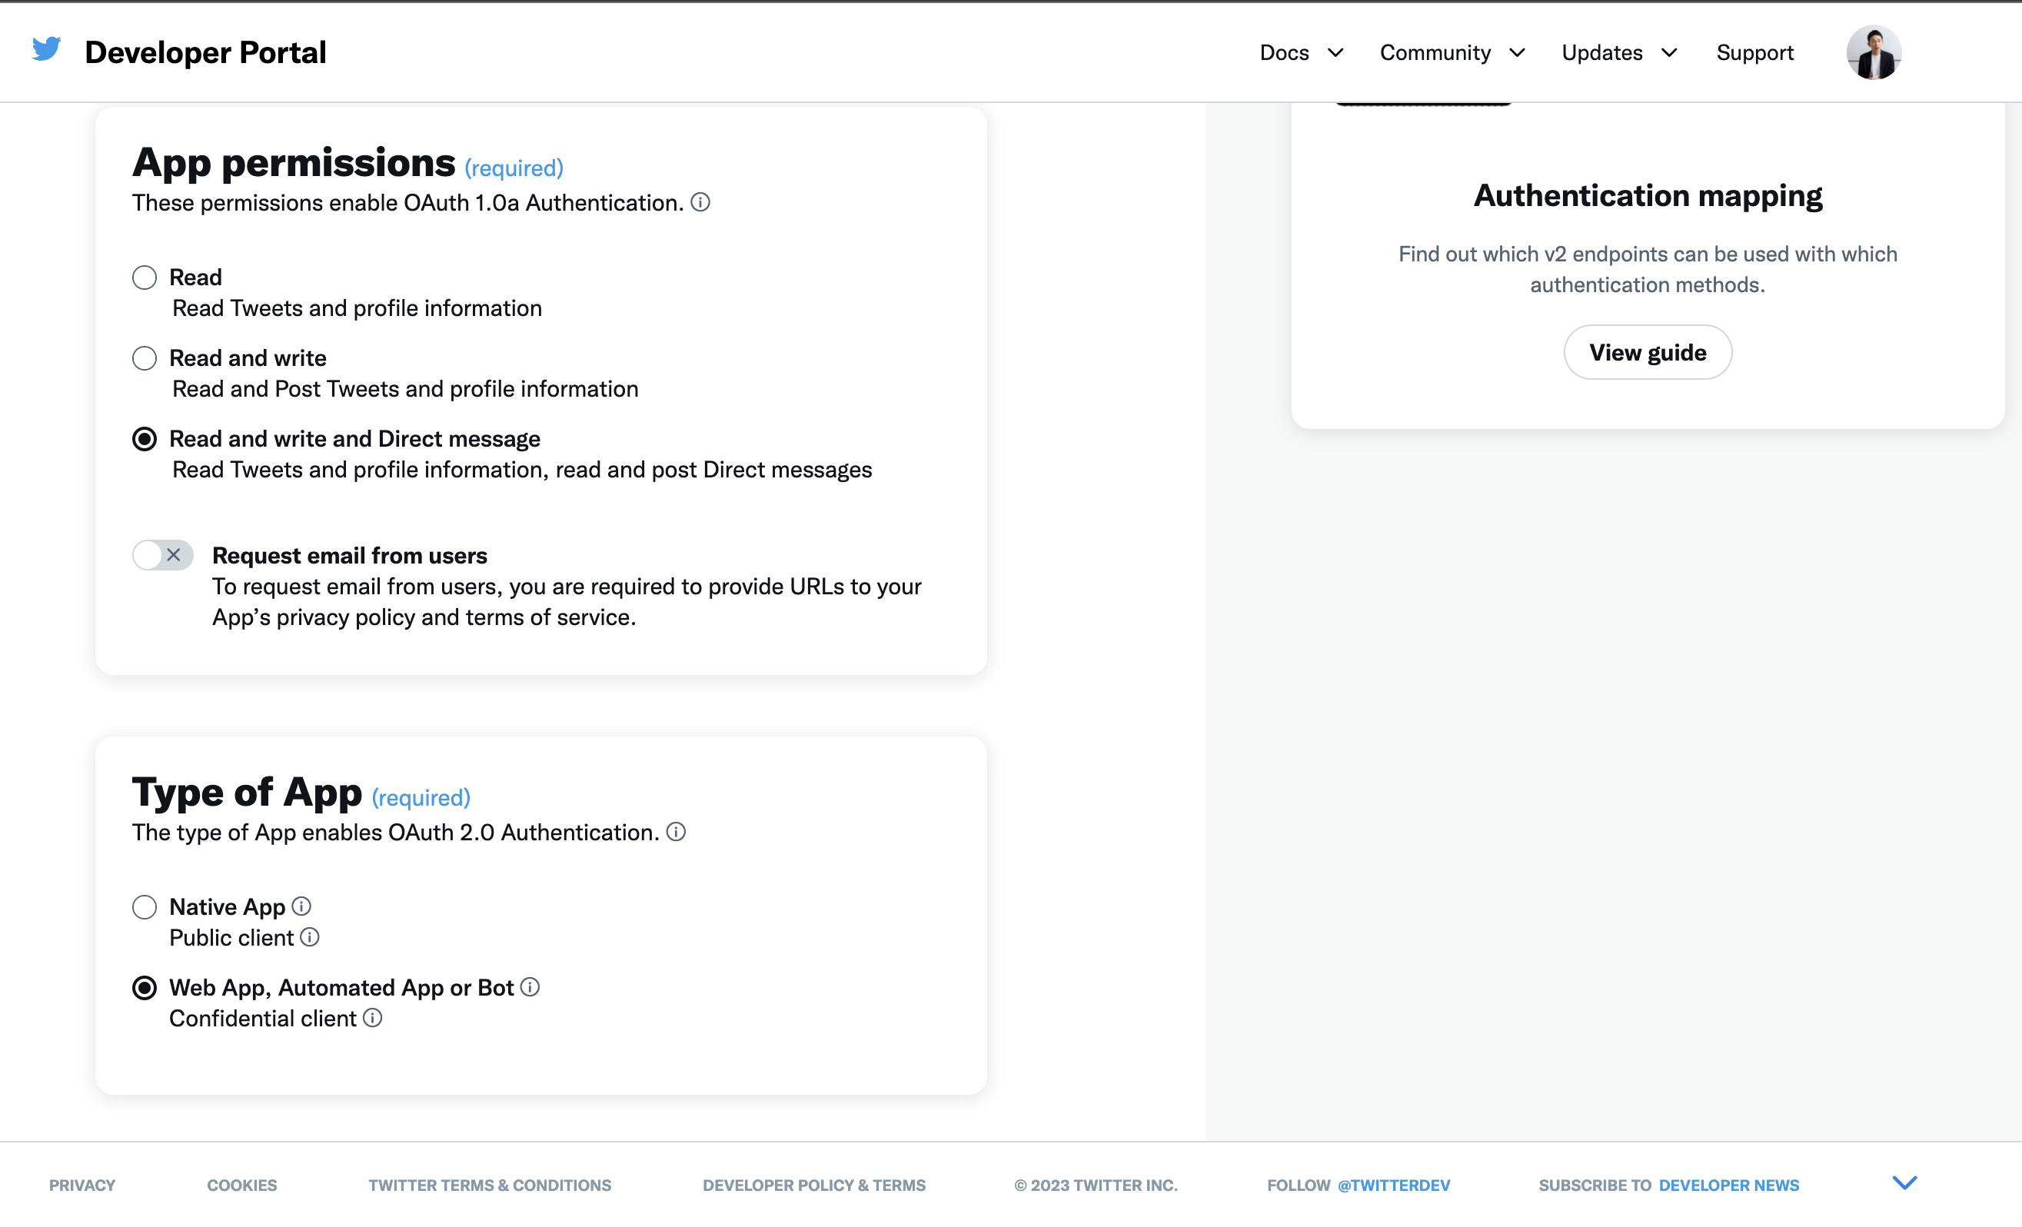
Task: Click 'Read and Post Tweets and profile information' text
Action: (405, 388)
